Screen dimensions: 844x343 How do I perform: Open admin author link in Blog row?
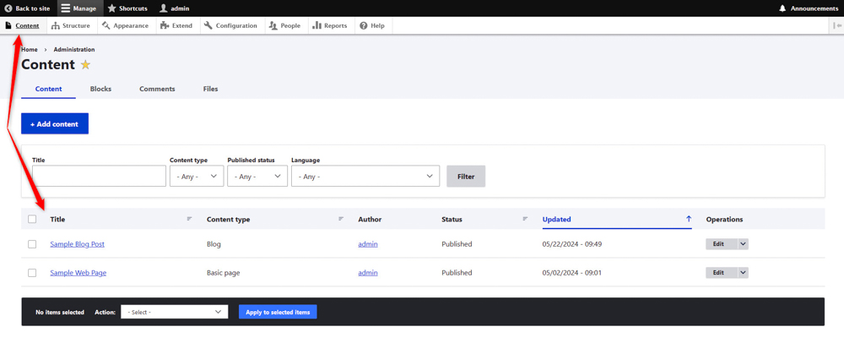pos(368,244)
